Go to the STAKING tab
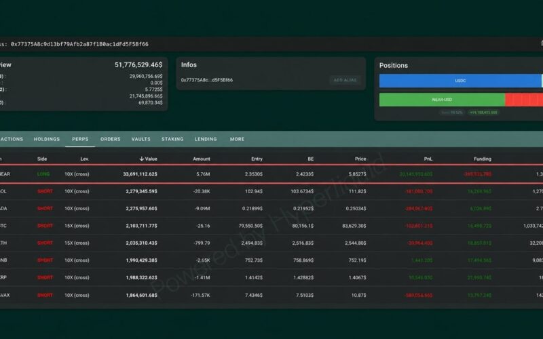This screenshot has width=543, height=339. point(172,139)
